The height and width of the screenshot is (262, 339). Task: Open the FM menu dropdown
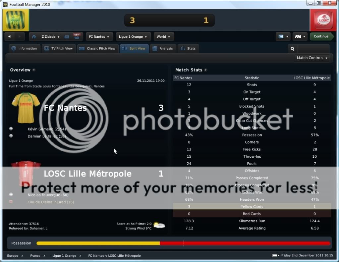[300, 36]
